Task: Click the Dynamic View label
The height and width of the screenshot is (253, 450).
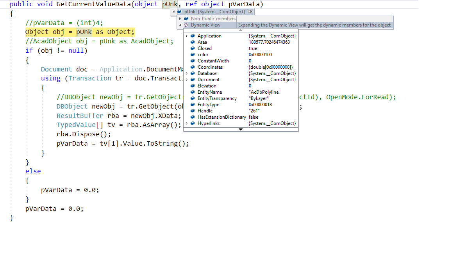Action: tap(206, 25)
